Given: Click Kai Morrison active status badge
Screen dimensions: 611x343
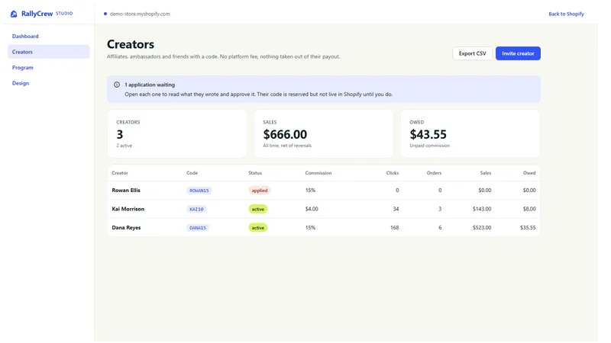Looking at the screenshot, I should coord(258,209).
